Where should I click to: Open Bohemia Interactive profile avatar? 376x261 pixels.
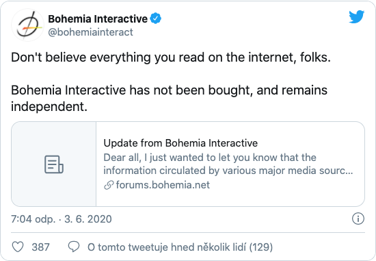28,25
